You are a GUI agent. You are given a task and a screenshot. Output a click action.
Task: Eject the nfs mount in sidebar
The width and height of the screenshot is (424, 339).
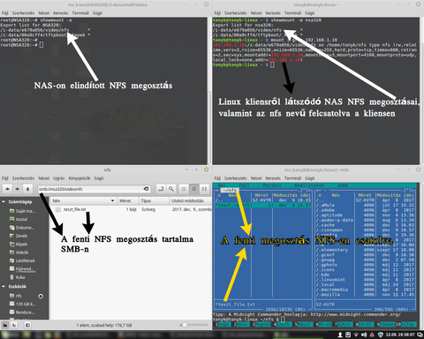point(41,296)
